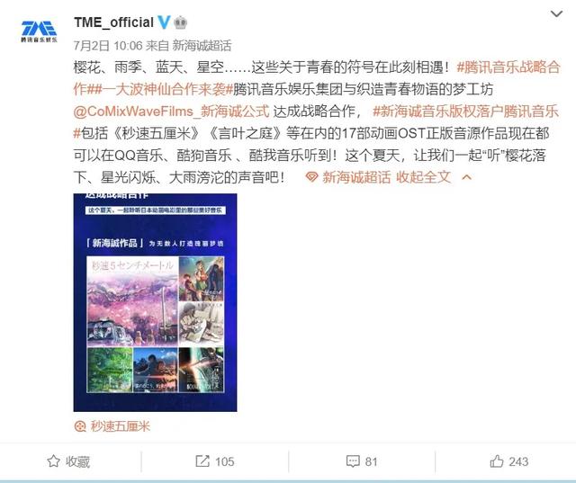Open the @CoMixWaveFilms_新海诚公式 mention
Screen dimensions: 576x483
point(172,112)
